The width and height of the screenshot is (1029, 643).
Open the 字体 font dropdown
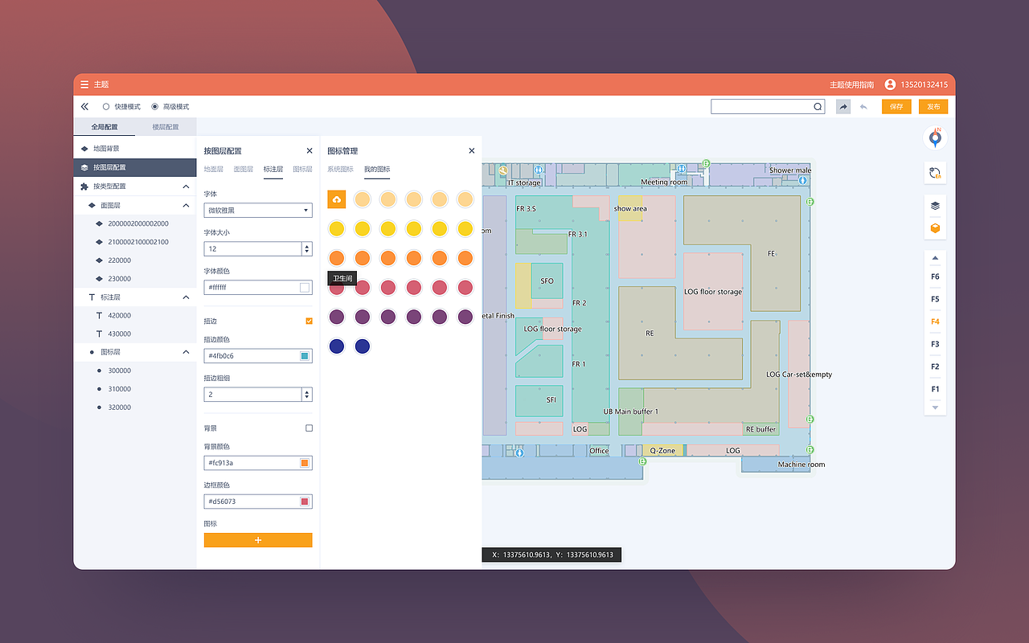pos(258,210)
